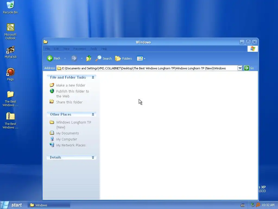Viewport: 278px width, 209px height.
Task: Select the MyPal 68 desktop shortcut
Action: (x=10, y=52)
